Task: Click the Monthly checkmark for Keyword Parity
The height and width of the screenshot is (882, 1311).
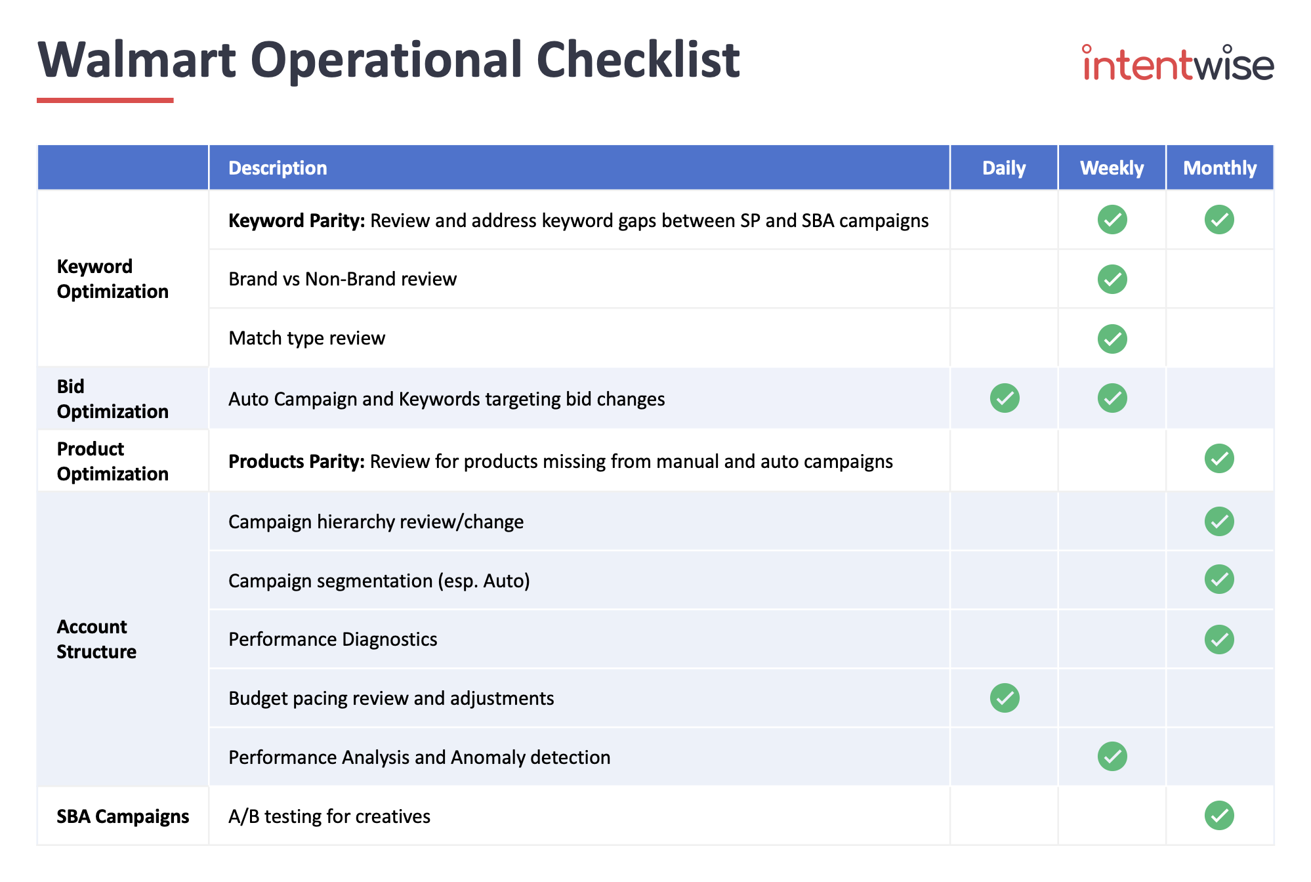Action: 1219,220
